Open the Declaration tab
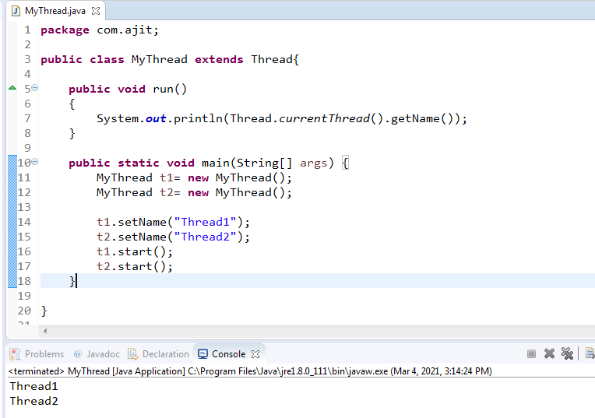Image resolution: width=595 pixels, height=418 pixels. (165, 354)
